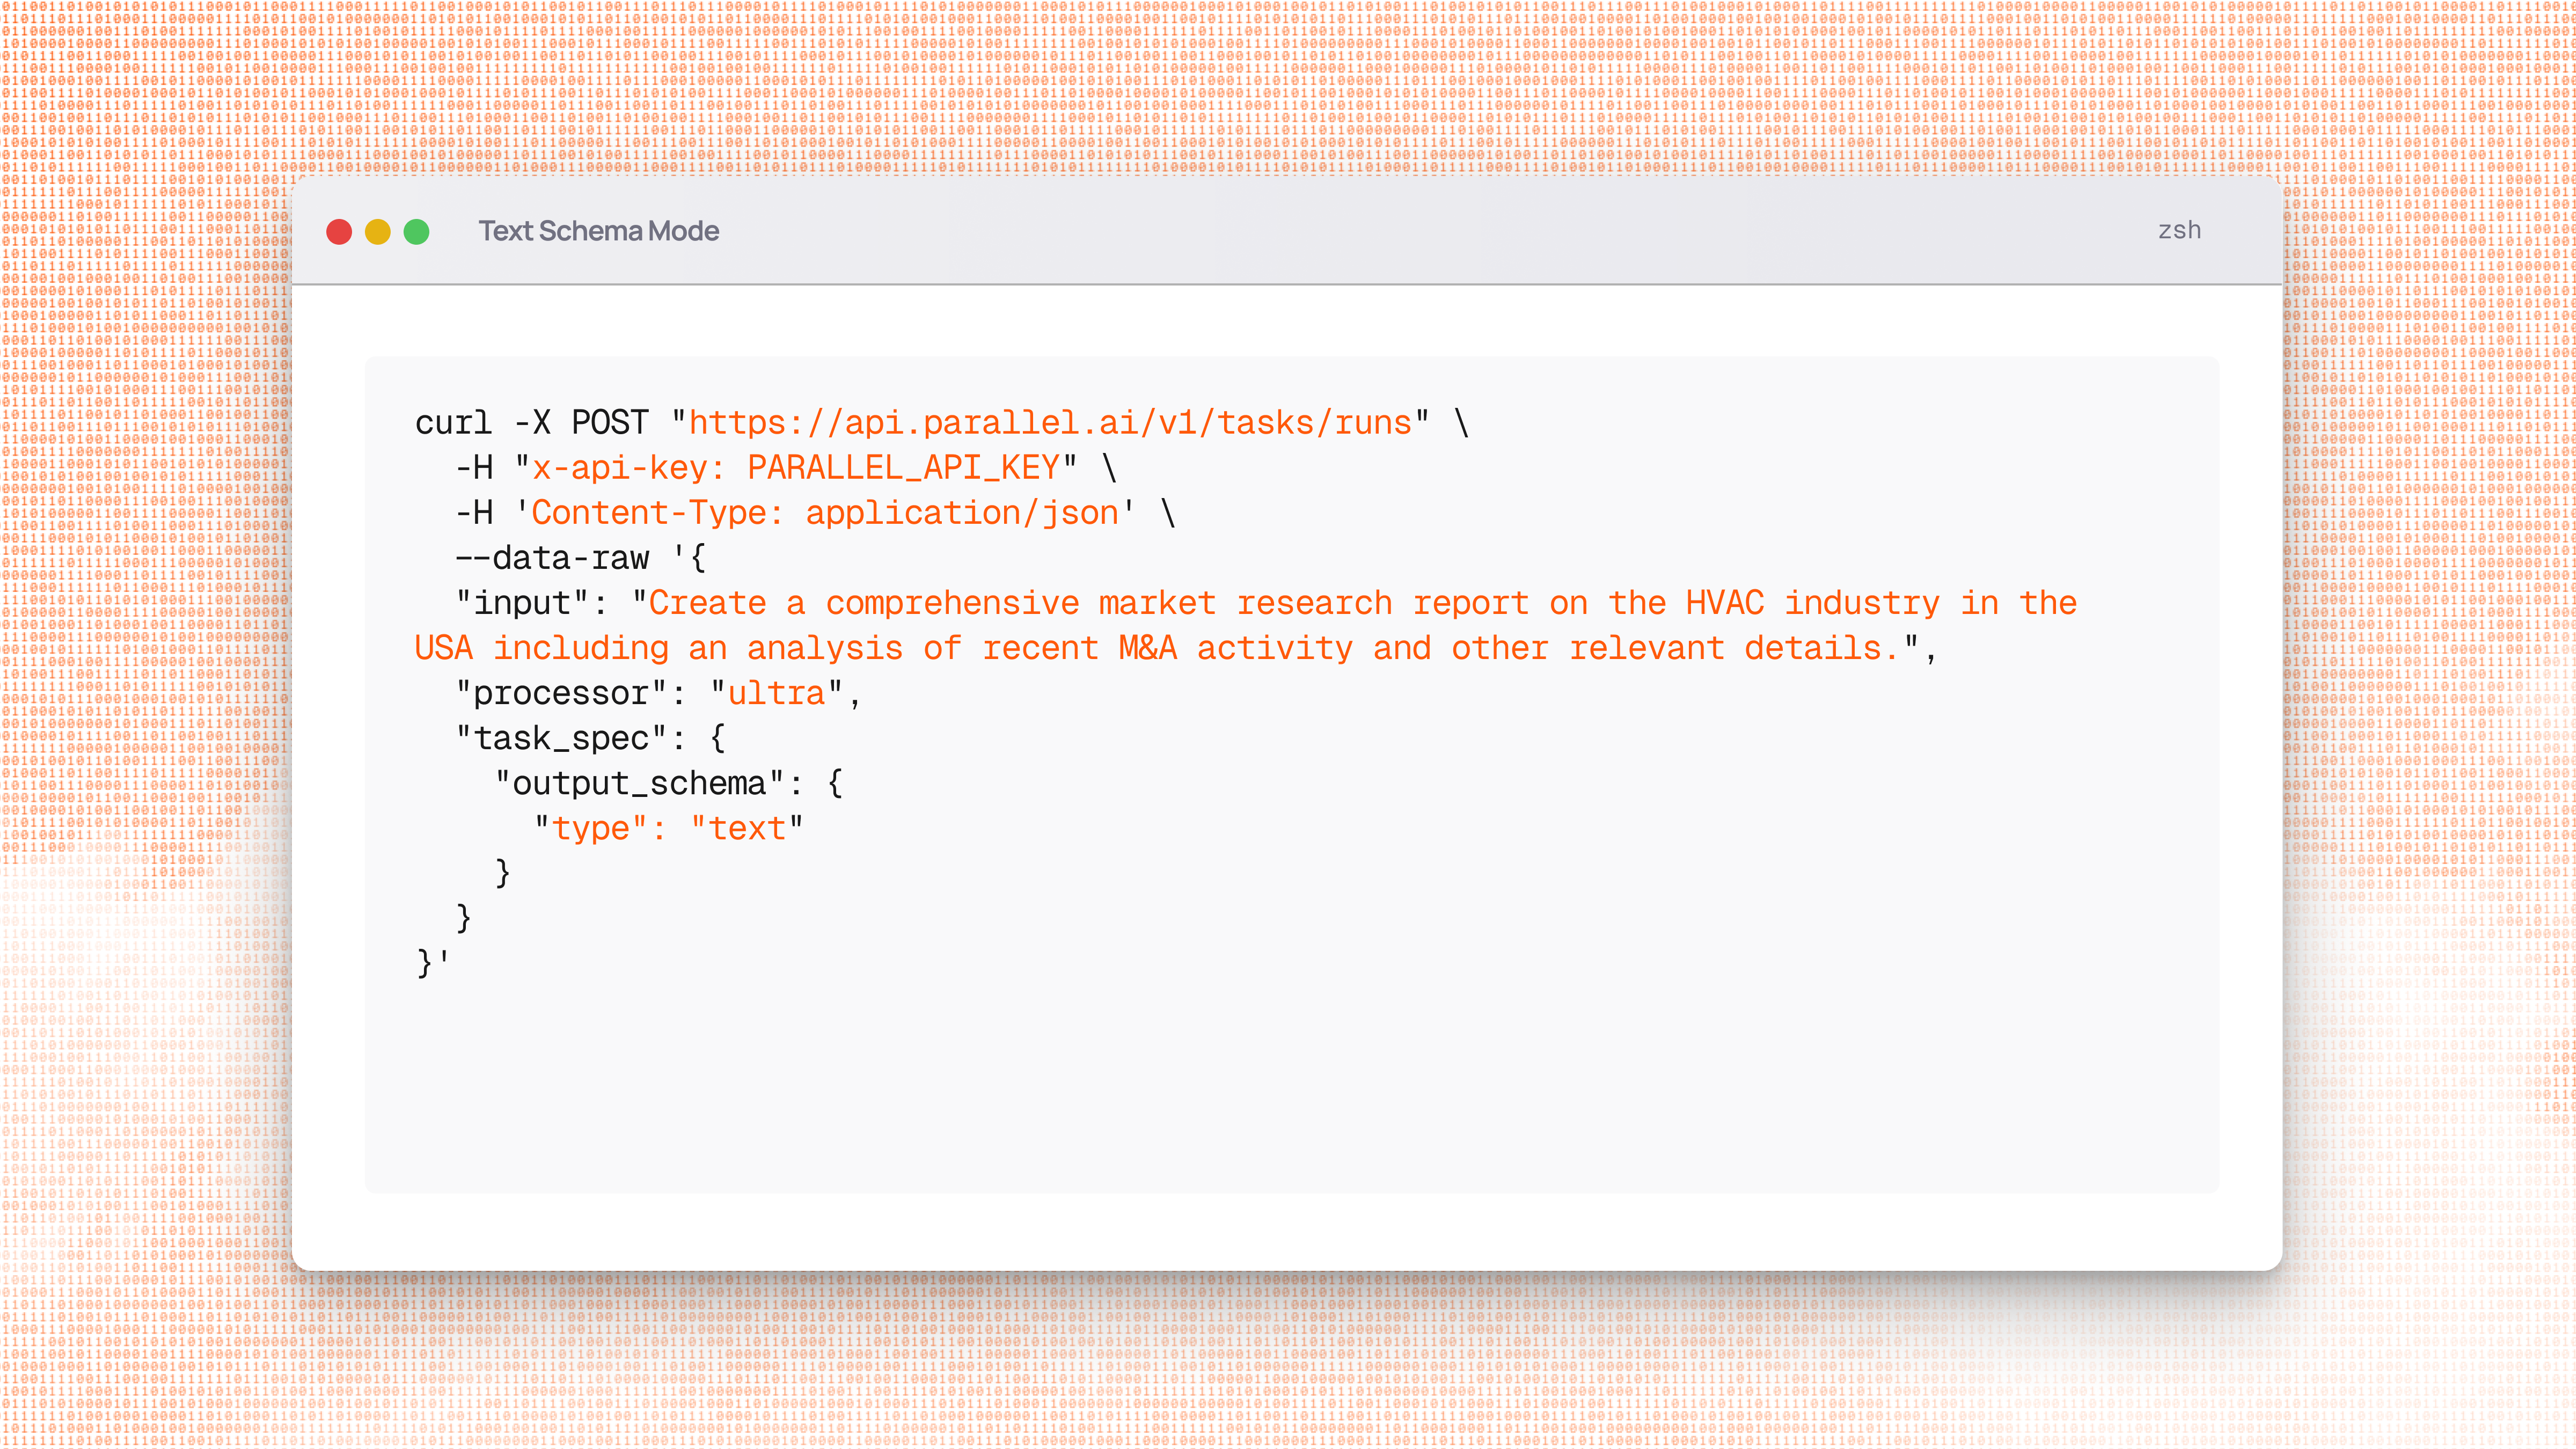Screen dimensions: 2576x1449
Task: Click the red close window dot
Action: coord(339,232)
